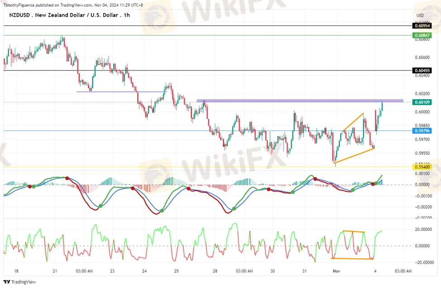Click the TradingView logo at bottom left

pyautogui.click(x=20, y=282)
